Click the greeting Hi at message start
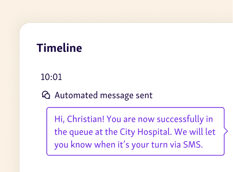The image size is (233, 172). tap(59, 119)
